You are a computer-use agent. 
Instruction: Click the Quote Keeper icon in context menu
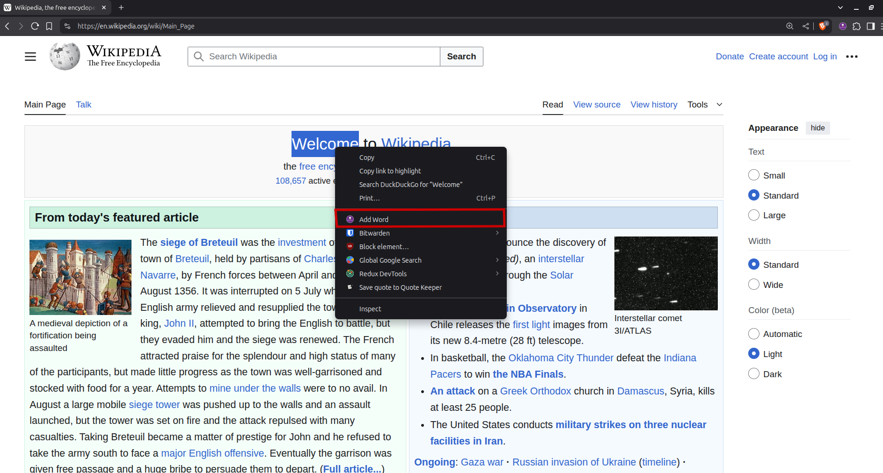[350, 287]
